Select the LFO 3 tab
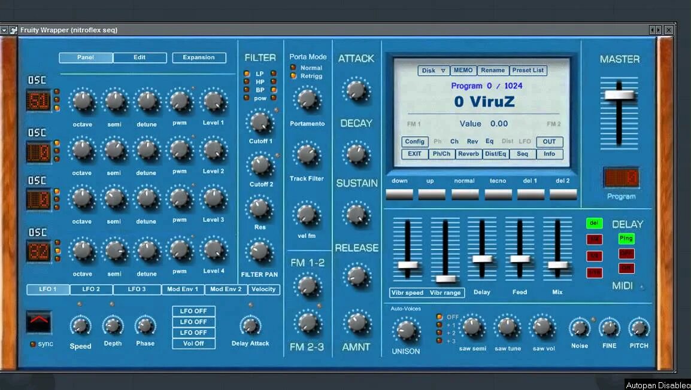Viewport: 691px width, 390px height. 137,289
